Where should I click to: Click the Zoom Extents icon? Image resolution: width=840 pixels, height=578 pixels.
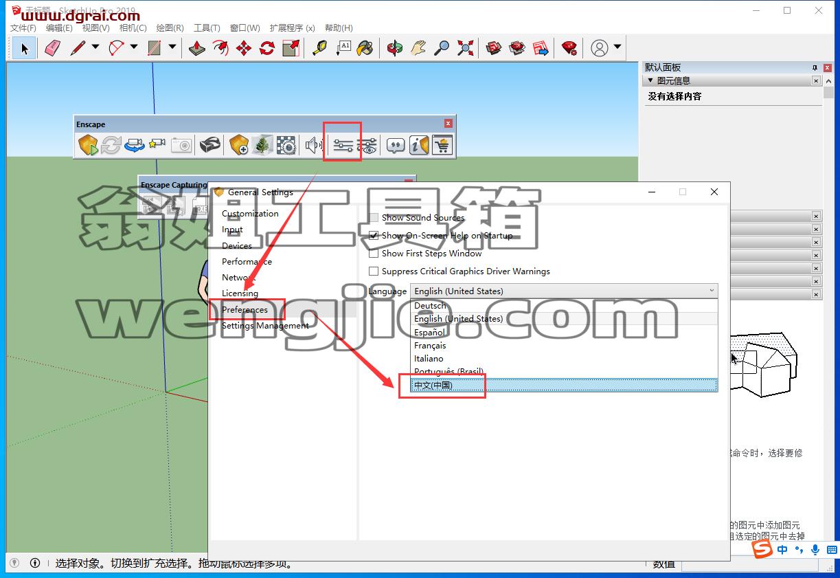coord(465,48)
